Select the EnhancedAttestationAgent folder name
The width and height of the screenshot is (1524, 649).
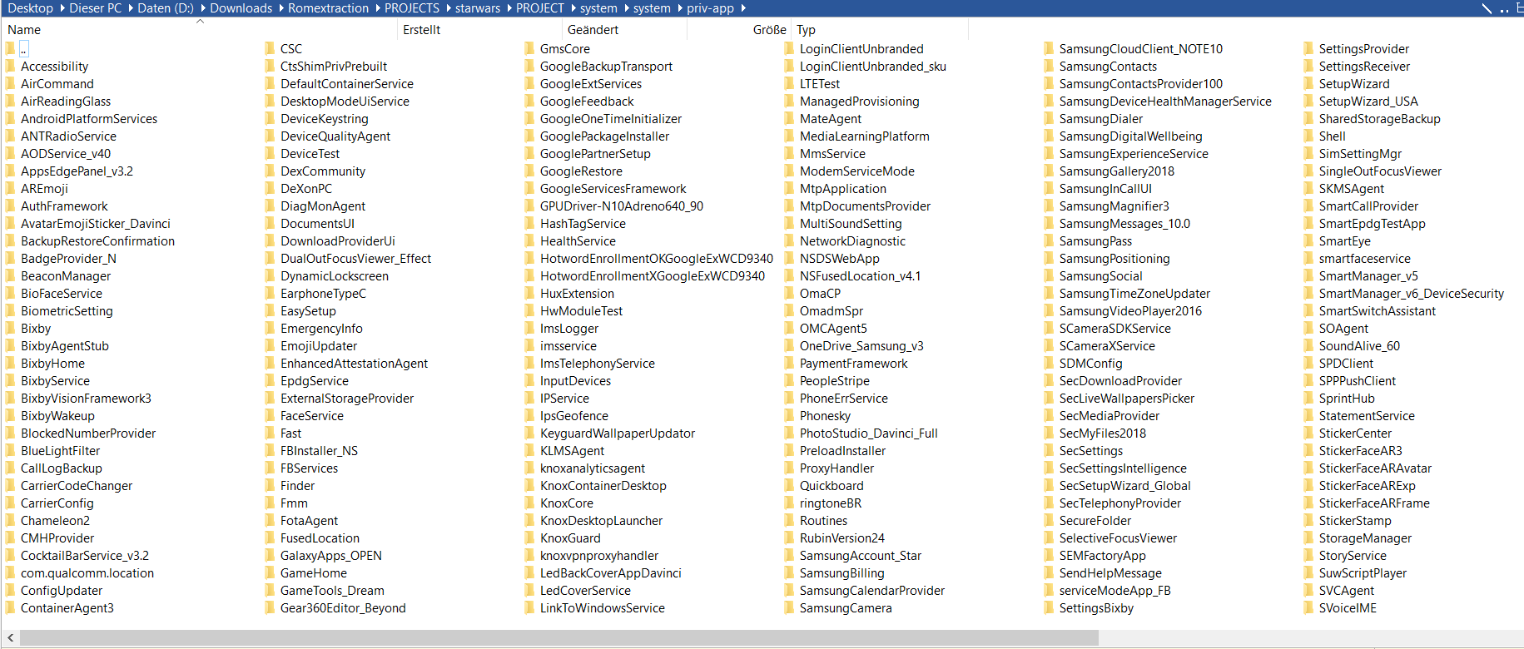pos(354,364)
